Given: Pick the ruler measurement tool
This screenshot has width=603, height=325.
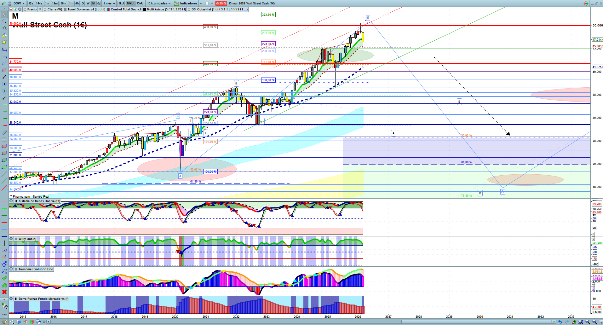Looking at the screenshot, I should point(4,132).
